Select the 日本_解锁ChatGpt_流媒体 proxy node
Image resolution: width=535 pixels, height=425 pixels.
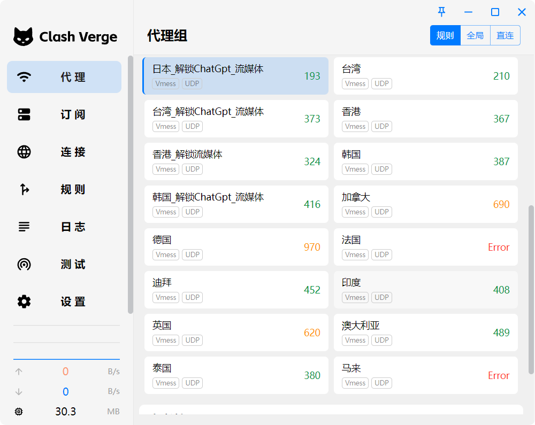coord(235,76)
